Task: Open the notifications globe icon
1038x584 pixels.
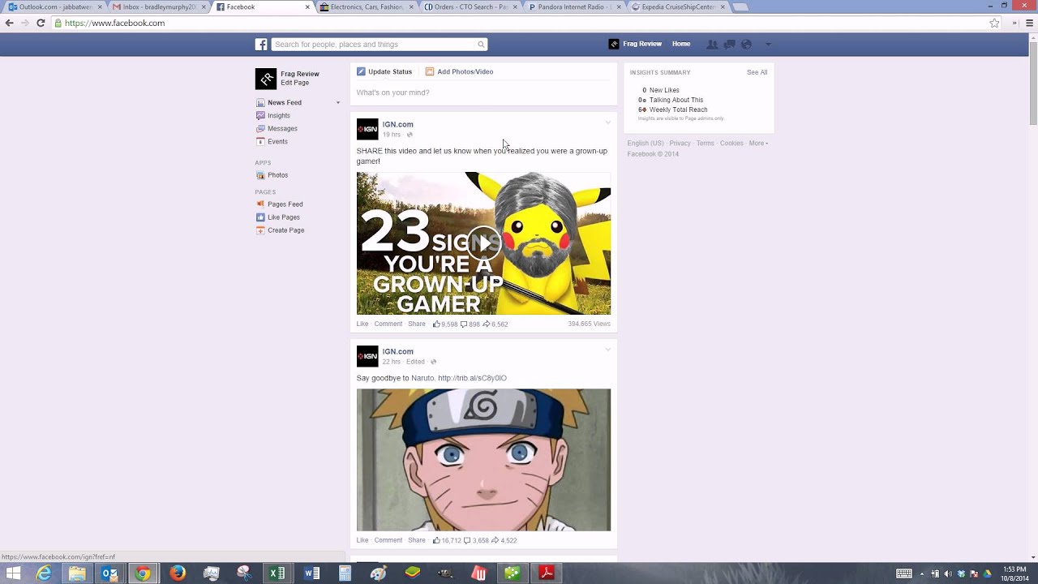Action: coord(746,45)
